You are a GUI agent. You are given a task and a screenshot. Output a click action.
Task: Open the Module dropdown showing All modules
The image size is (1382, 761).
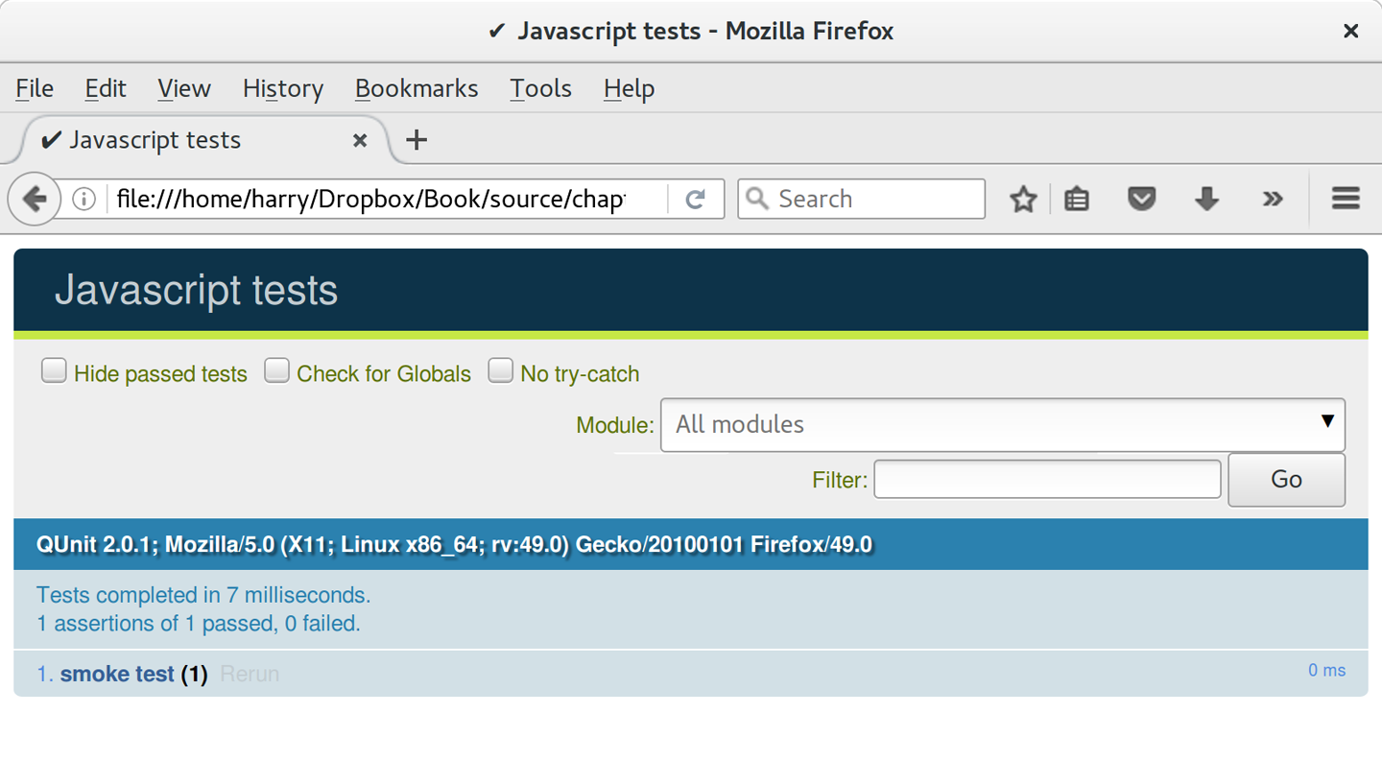click(1002, 424)
